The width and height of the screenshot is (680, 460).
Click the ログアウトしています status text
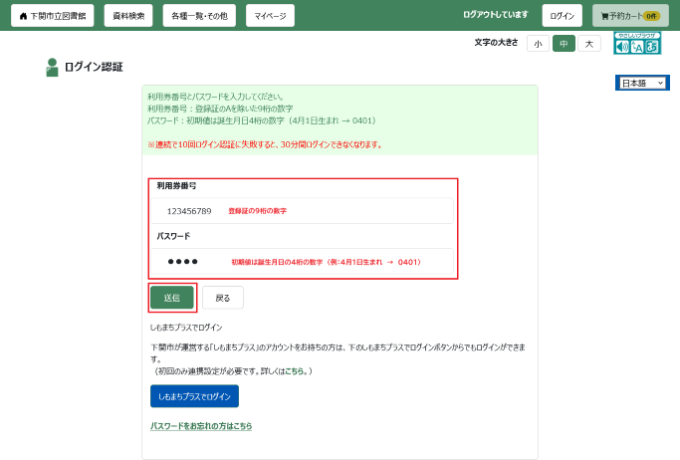point(495,15)
